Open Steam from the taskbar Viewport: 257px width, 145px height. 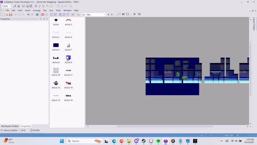pos(144,141)
